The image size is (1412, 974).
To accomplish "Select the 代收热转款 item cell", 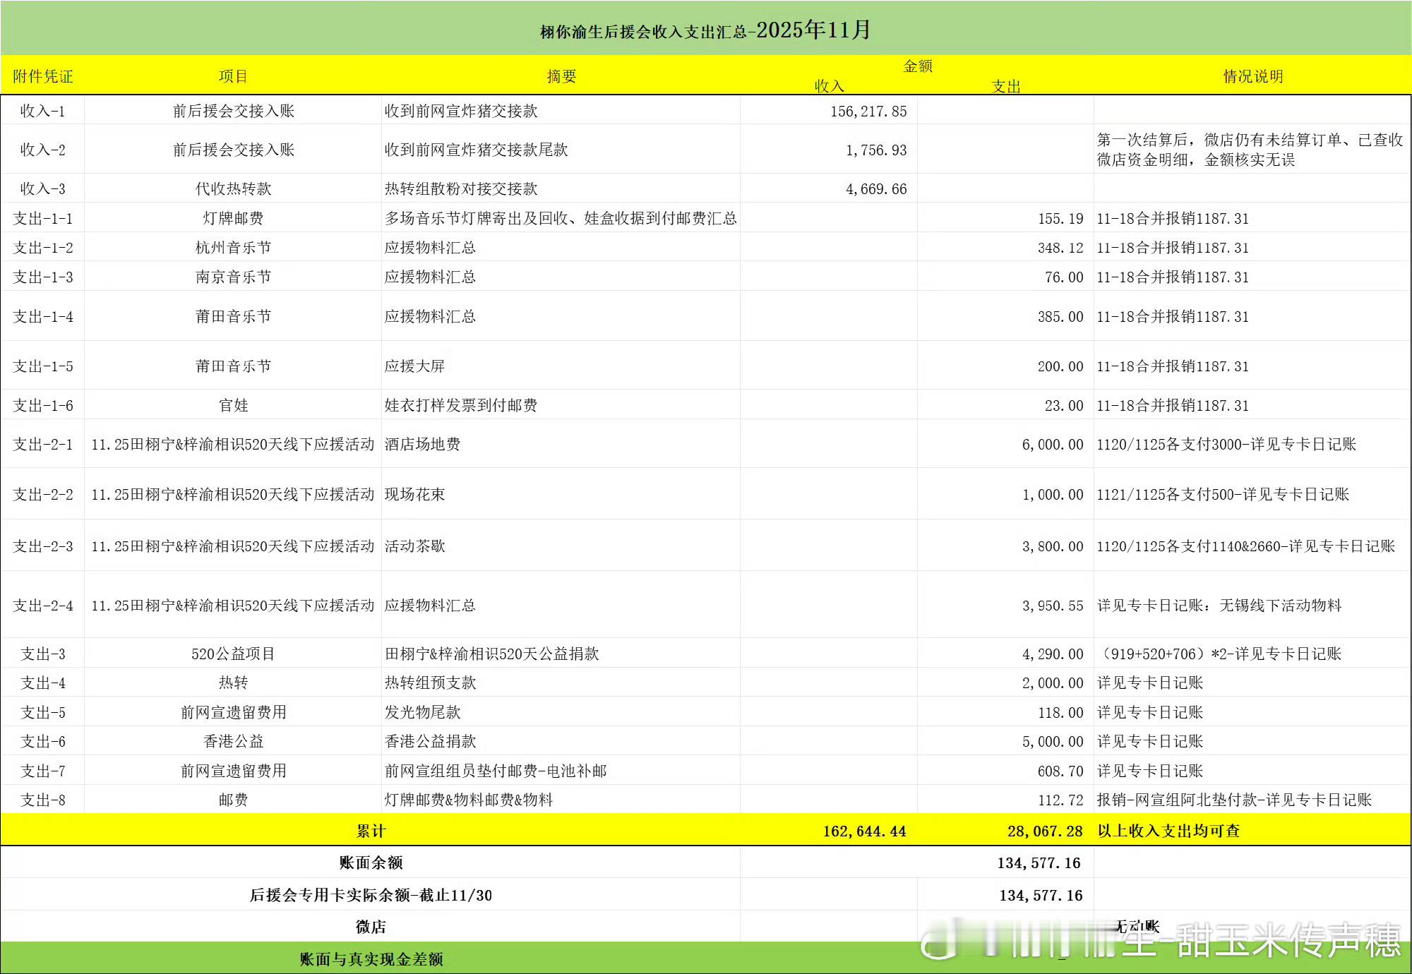I will point(233,189).
